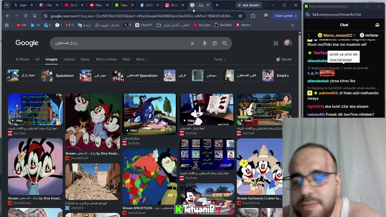View site information for google.com
Image resolution: width=386 pixels, height=217 pixels.
(x=45, y=16)
